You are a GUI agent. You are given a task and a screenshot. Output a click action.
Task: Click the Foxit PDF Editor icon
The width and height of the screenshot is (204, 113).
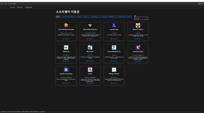138,47
